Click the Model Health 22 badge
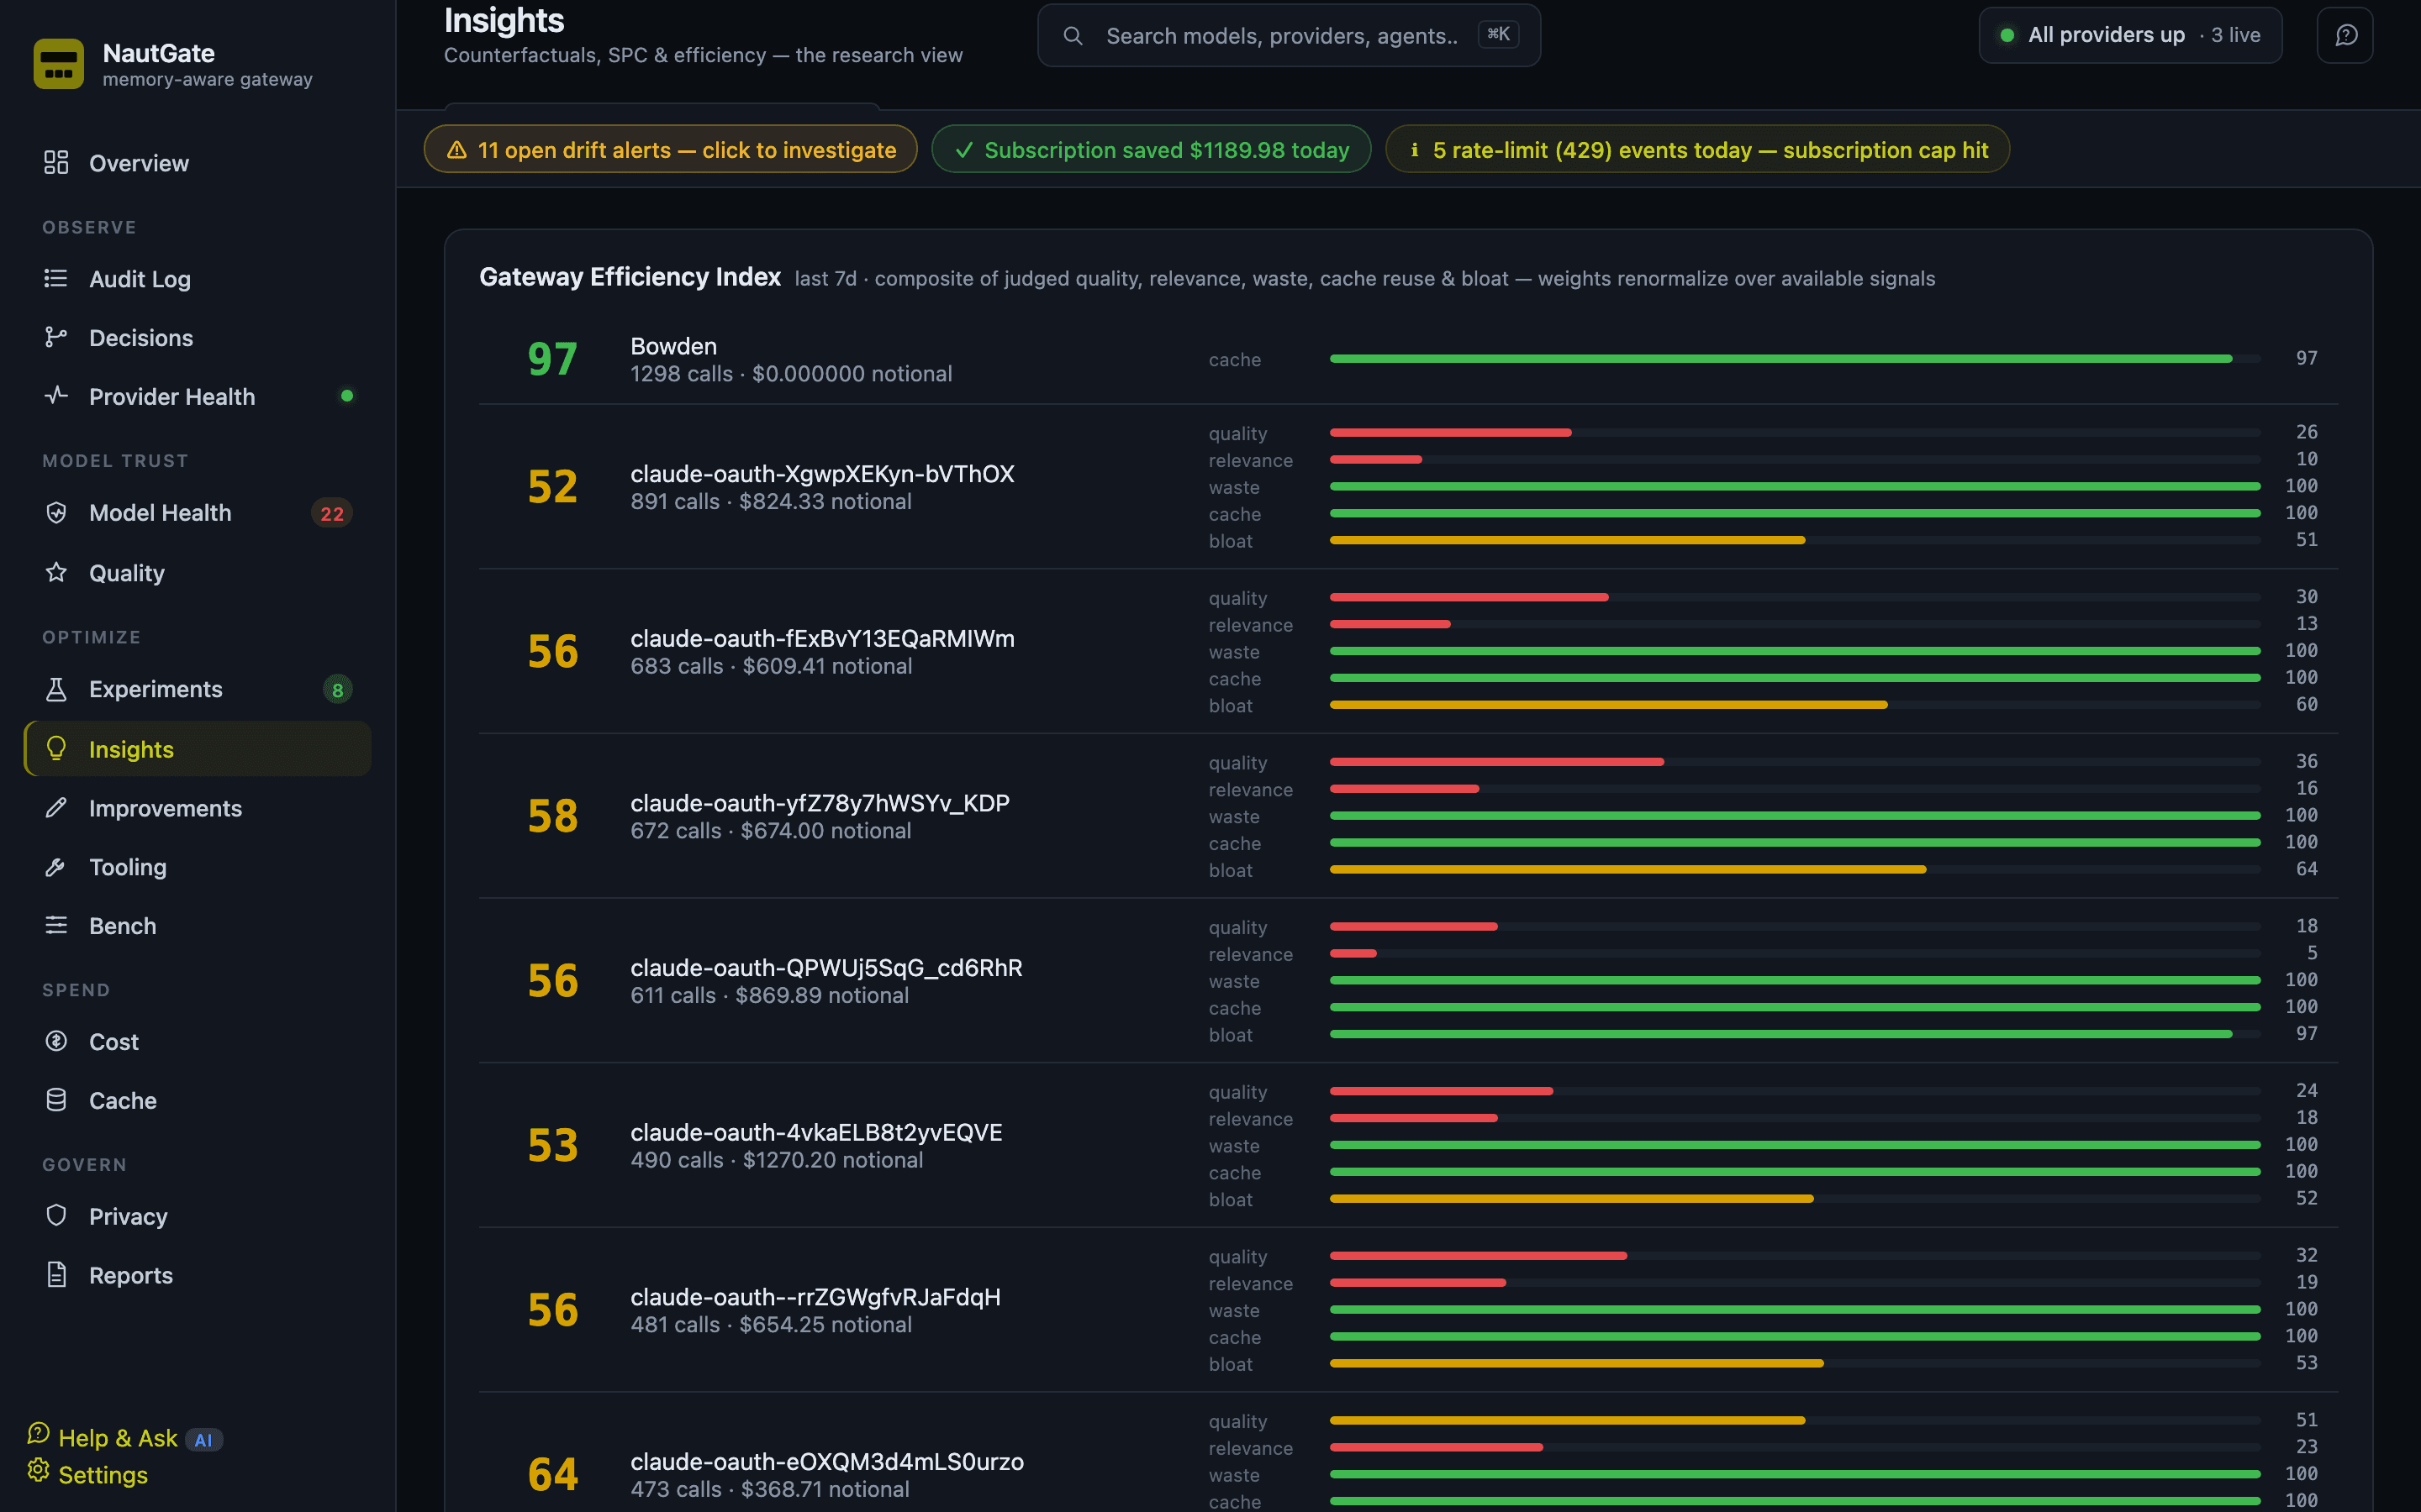This screenshot has width=2421, height=1512. coord(332,513)
